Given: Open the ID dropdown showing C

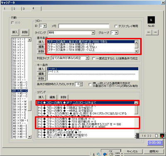Looking at the screenshot, I should tap(45, 26).
